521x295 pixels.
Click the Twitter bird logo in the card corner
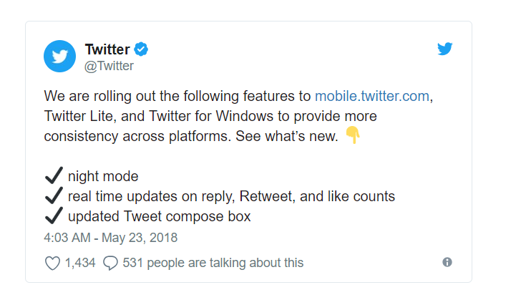445,49
